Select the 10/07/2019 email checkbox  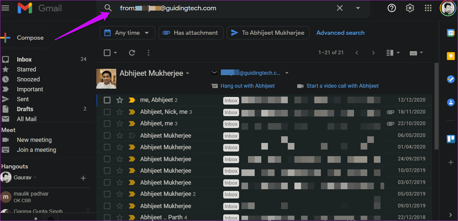[x=107, y=170]
